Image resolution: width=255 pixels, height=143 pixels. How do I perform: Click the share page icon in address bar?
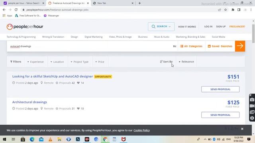click(220, 10)
